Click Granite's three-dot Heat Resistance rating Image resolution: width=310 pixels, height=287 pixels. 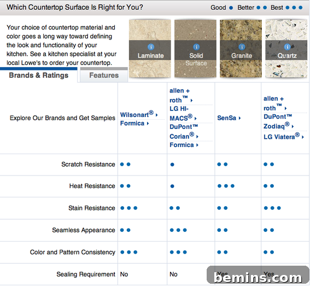coord(226,186)
